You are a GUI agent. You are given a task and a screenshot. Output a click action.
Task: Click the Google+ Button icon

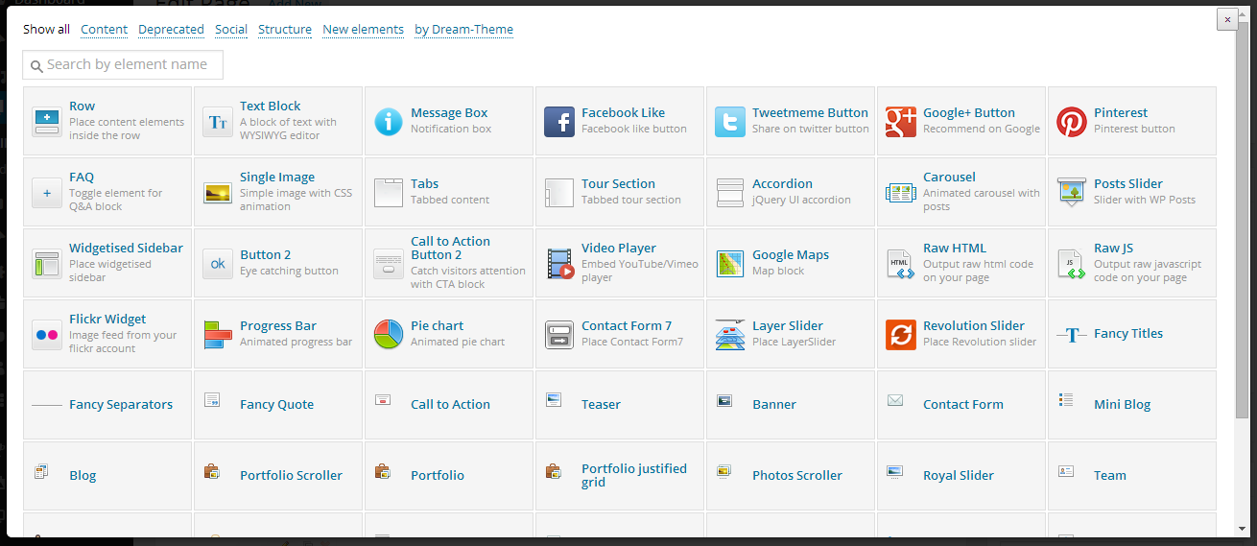901,122
